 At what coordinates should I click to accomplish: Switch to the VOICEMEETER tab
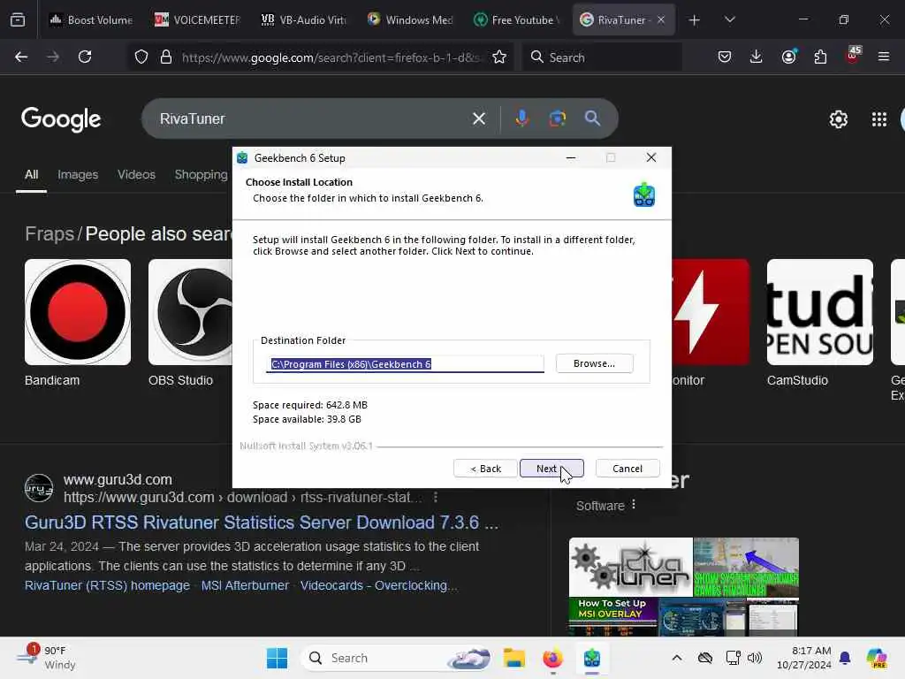(x=198, y=19)
